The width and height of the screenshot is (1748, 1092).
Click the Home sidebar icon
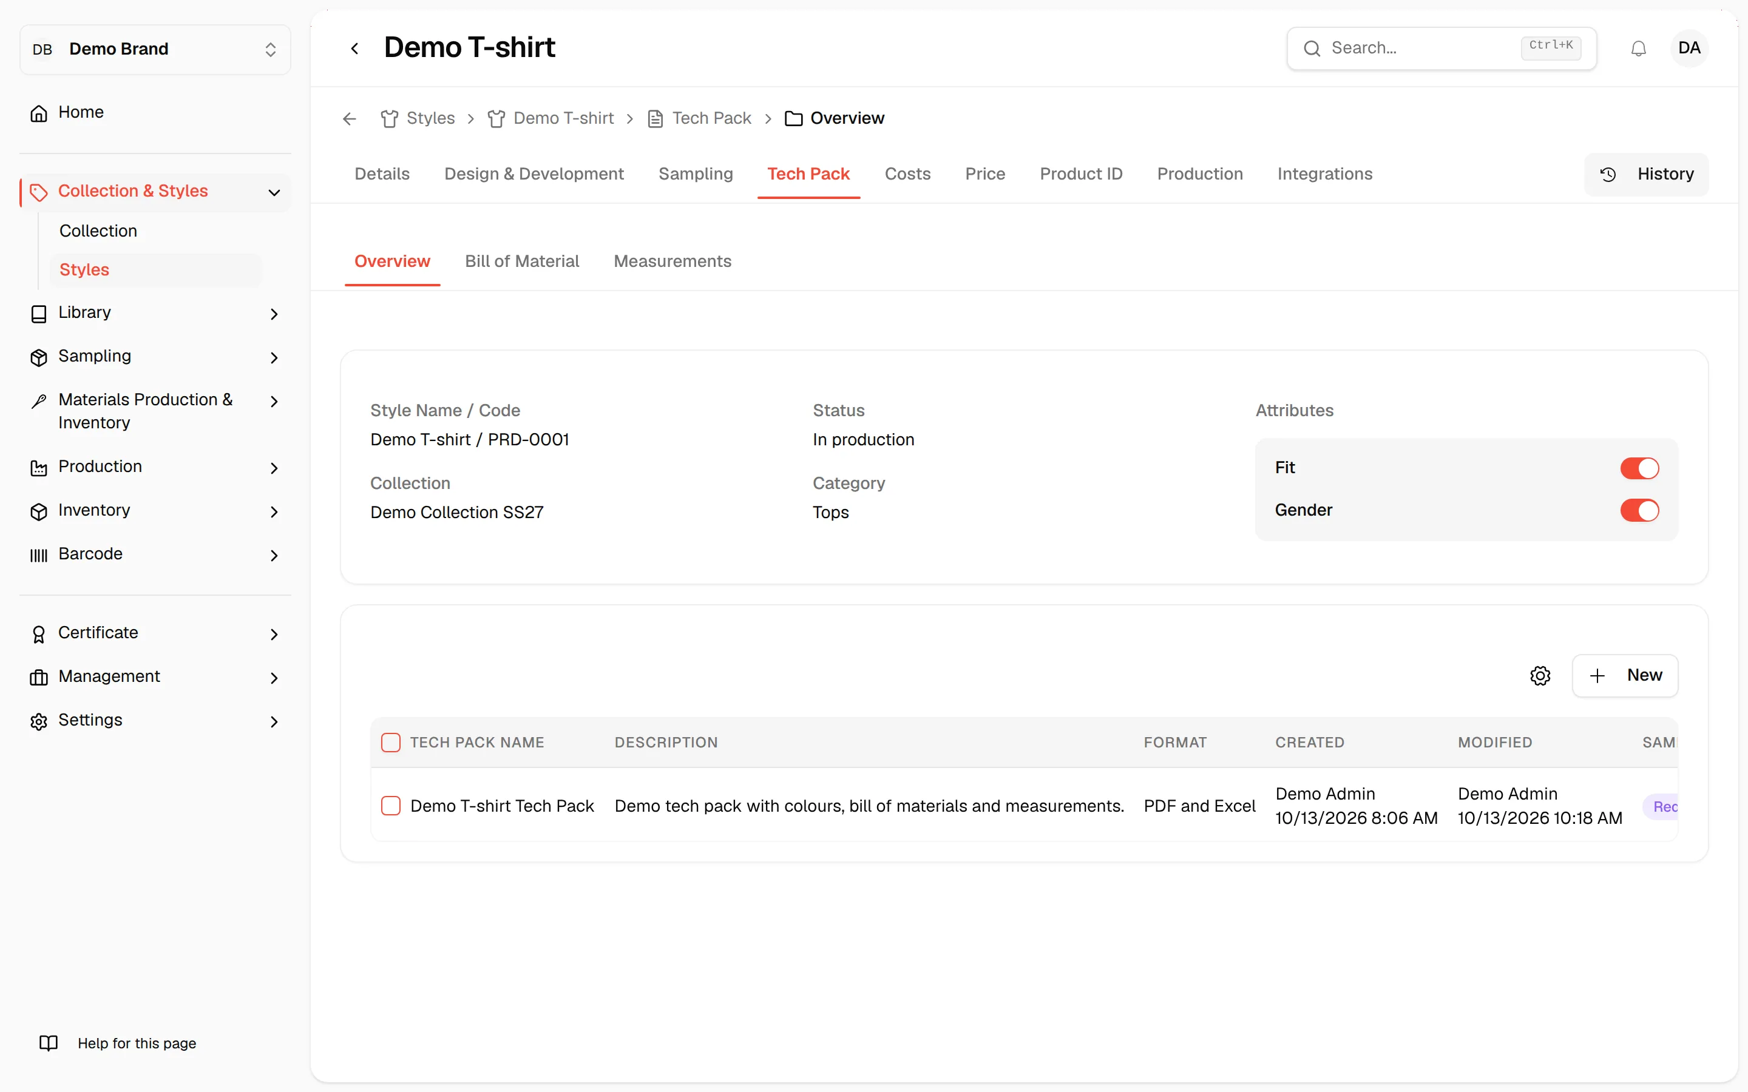39,113
